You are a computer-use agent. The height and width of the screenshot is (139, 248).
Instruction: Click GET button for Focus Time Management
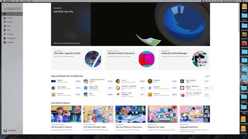click(110, 88)
